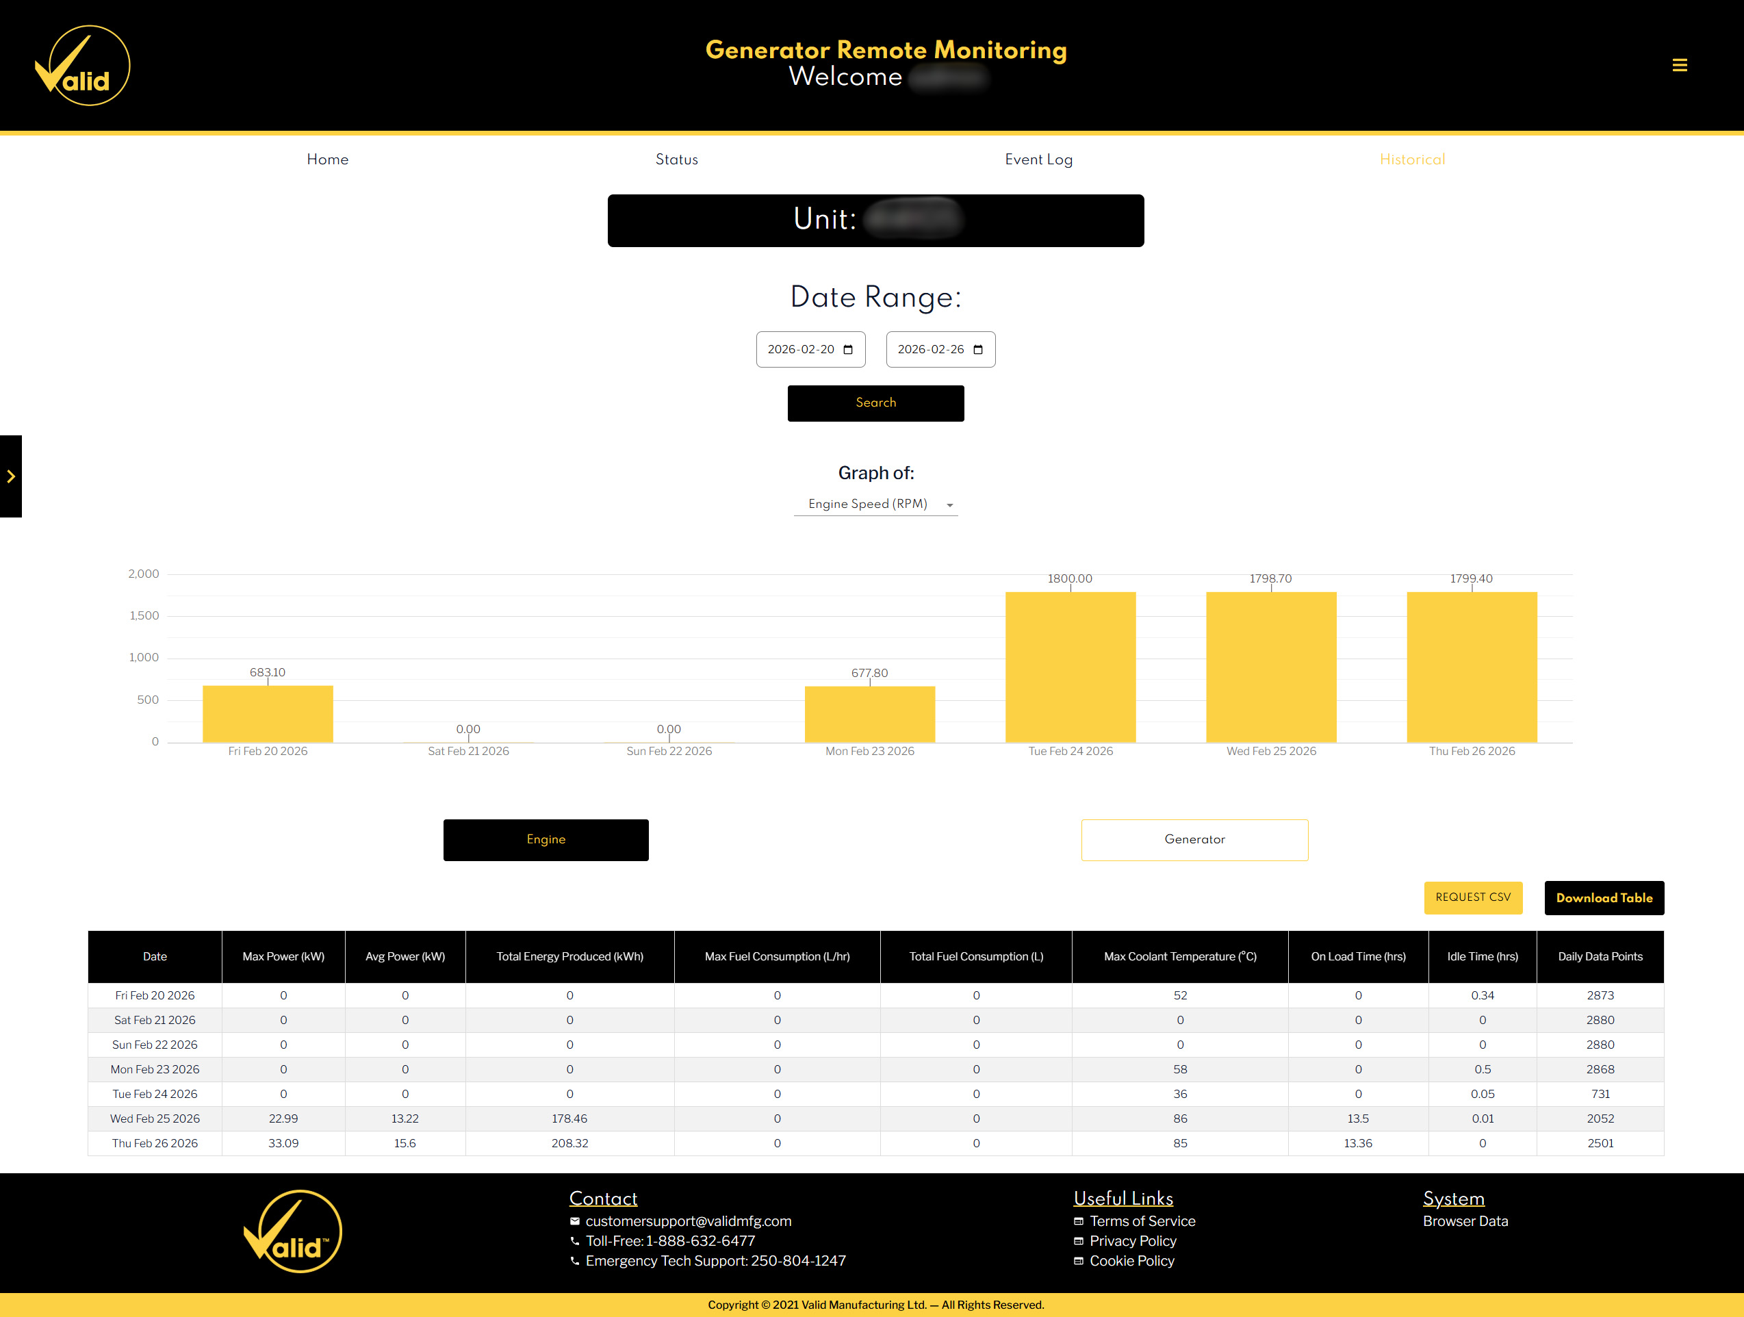Open the Status tab
Screen dimensions: 1744x1317
[676, 159]
